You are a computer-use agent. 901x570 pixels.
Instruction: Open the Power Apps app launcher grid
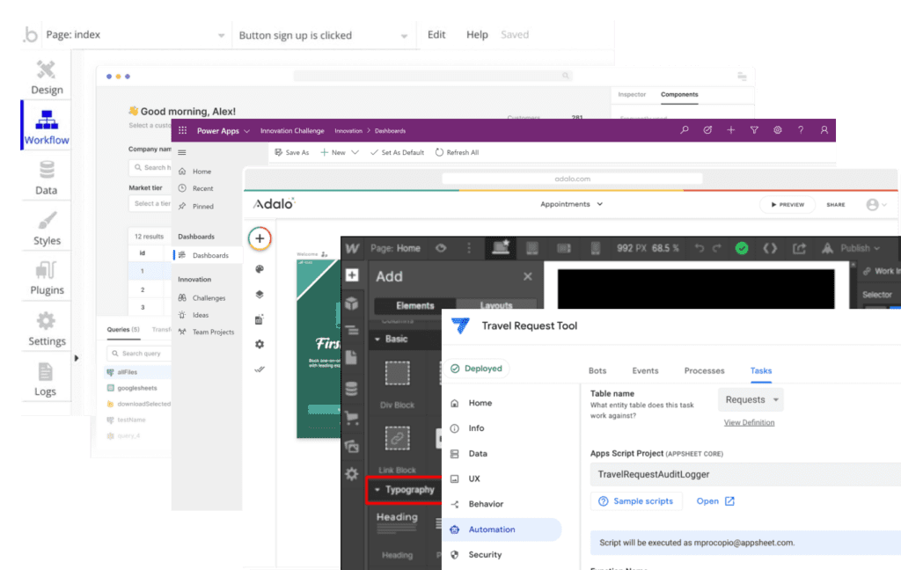(x=183, y=130)
